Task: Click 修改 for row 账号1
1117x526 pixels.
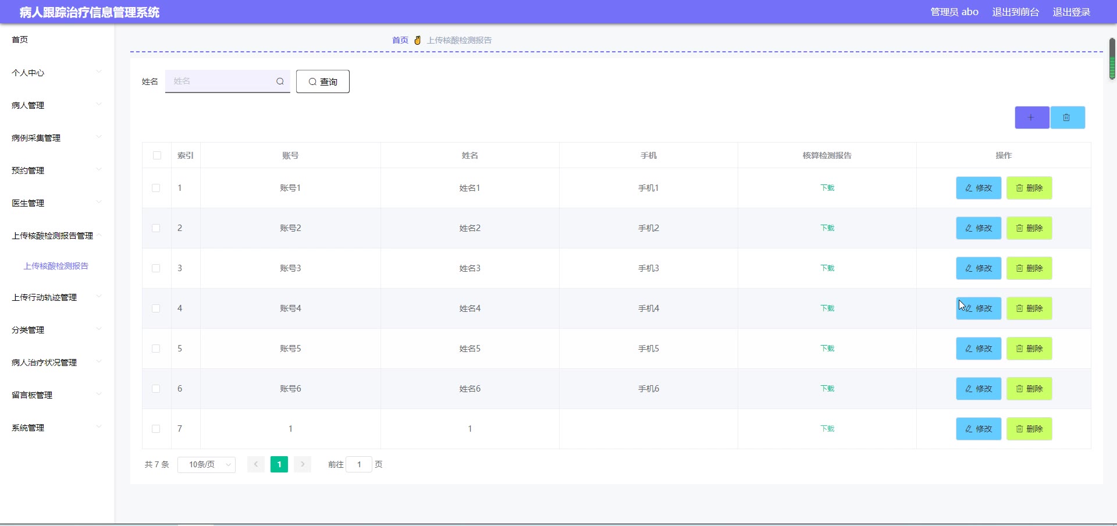Action: point(979,188)
